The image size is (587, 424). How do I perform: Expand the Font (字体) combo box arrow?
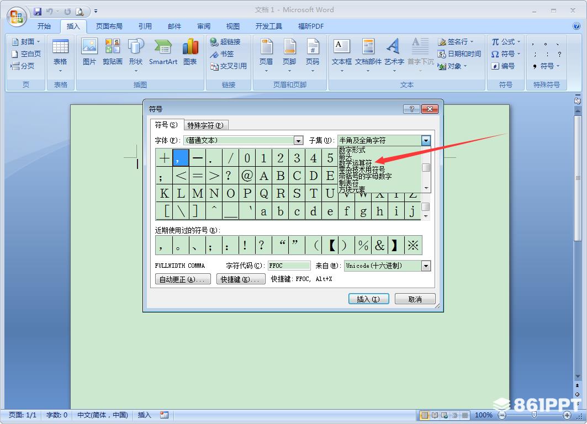pos(298,141)
